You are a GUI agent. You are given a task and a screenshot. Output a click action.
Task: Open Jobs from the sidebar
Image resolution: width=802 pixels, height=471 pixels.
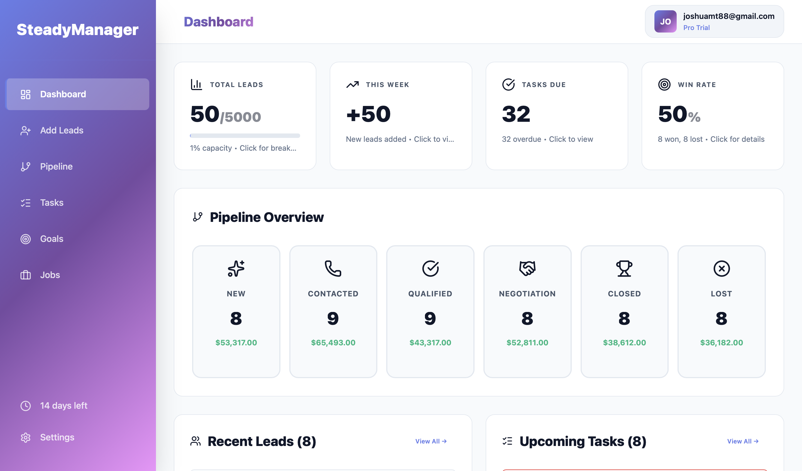50,275
